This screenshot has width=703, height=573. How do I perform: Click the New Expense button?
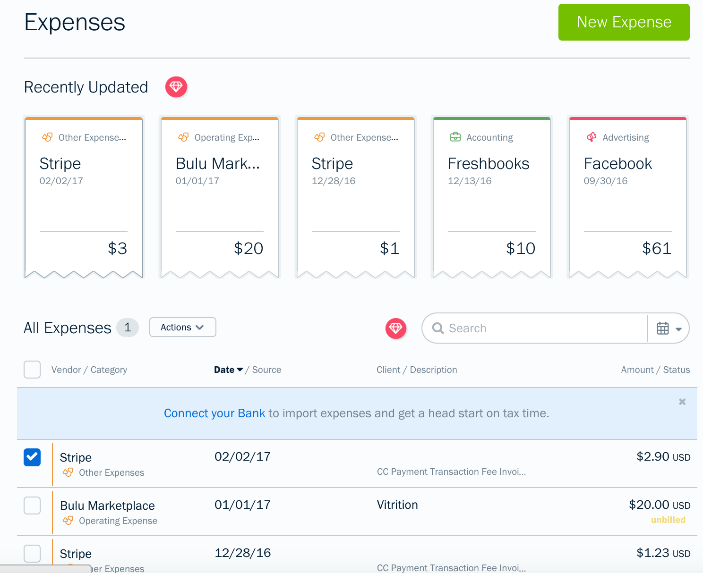(x=624, y=22)
